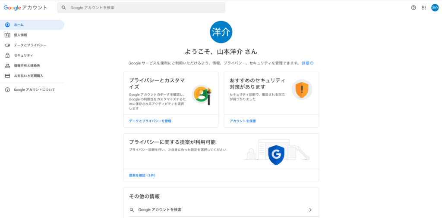Click the お支払いと定期購入 card icon
Image resolution: width=442 pixels, height=218 pixels.
8,76
